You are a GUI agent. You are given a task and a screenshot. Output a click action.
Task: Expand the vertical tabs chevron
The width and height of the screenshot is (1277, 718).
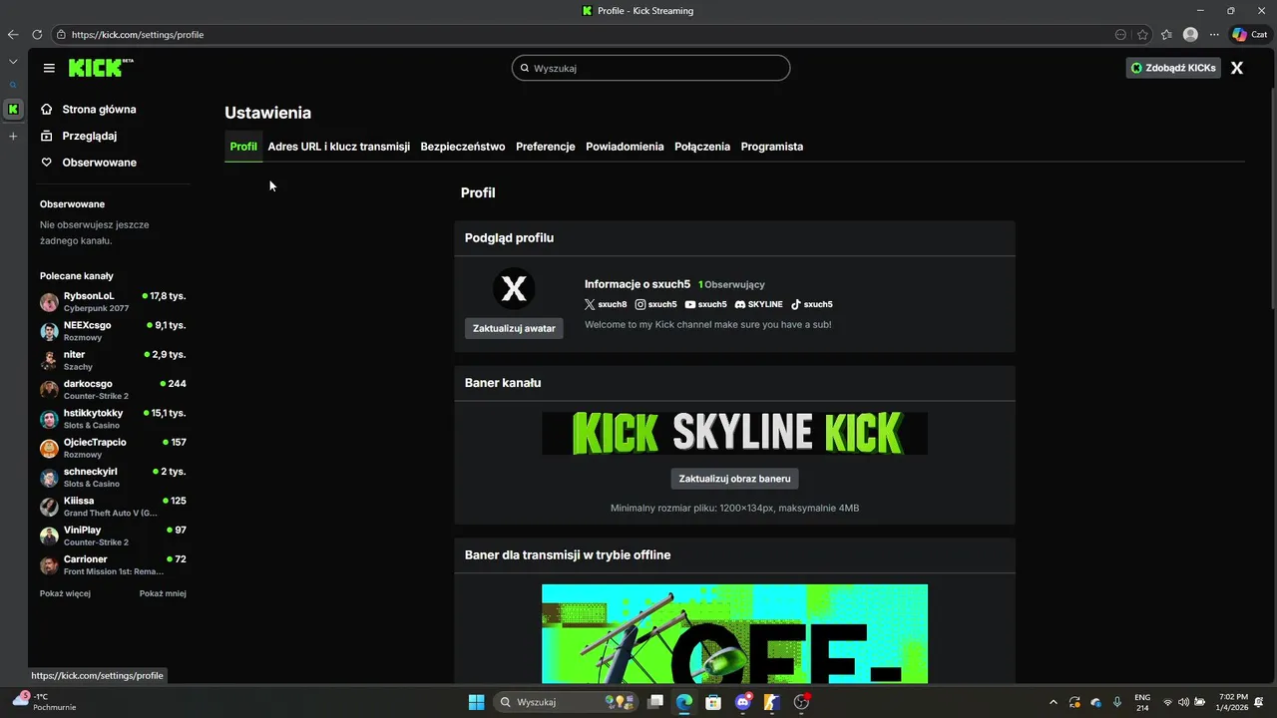click(13, 61)
